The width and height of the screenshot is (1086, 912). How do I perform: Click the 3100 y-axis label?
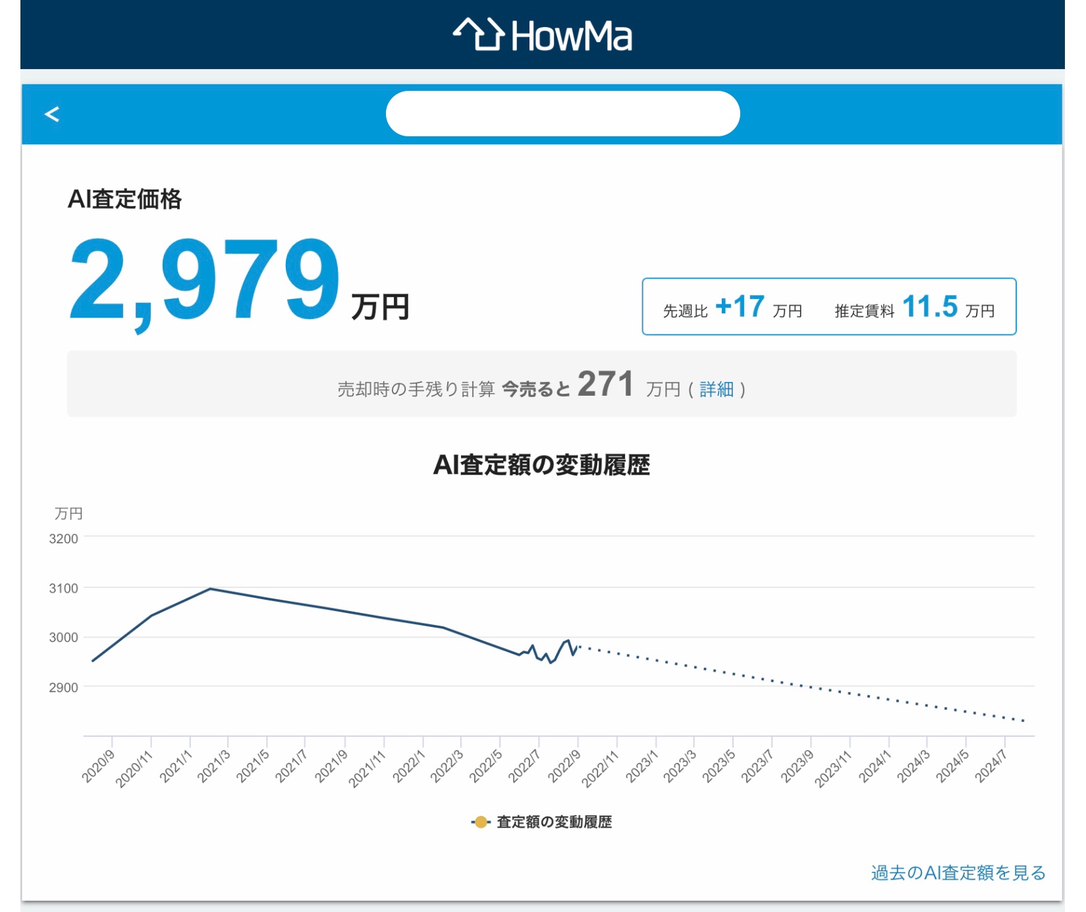pyautogui.click(x=63, y=588)
